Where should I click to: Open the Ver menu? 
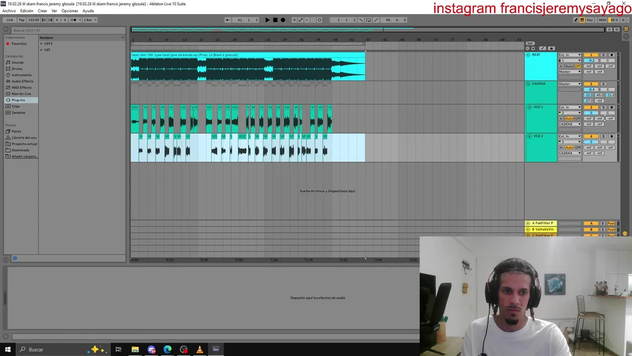[54, 11]
